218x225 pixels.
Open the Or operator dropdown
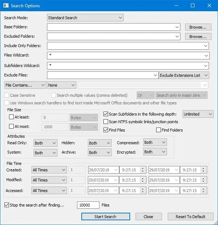coord(146,95)
